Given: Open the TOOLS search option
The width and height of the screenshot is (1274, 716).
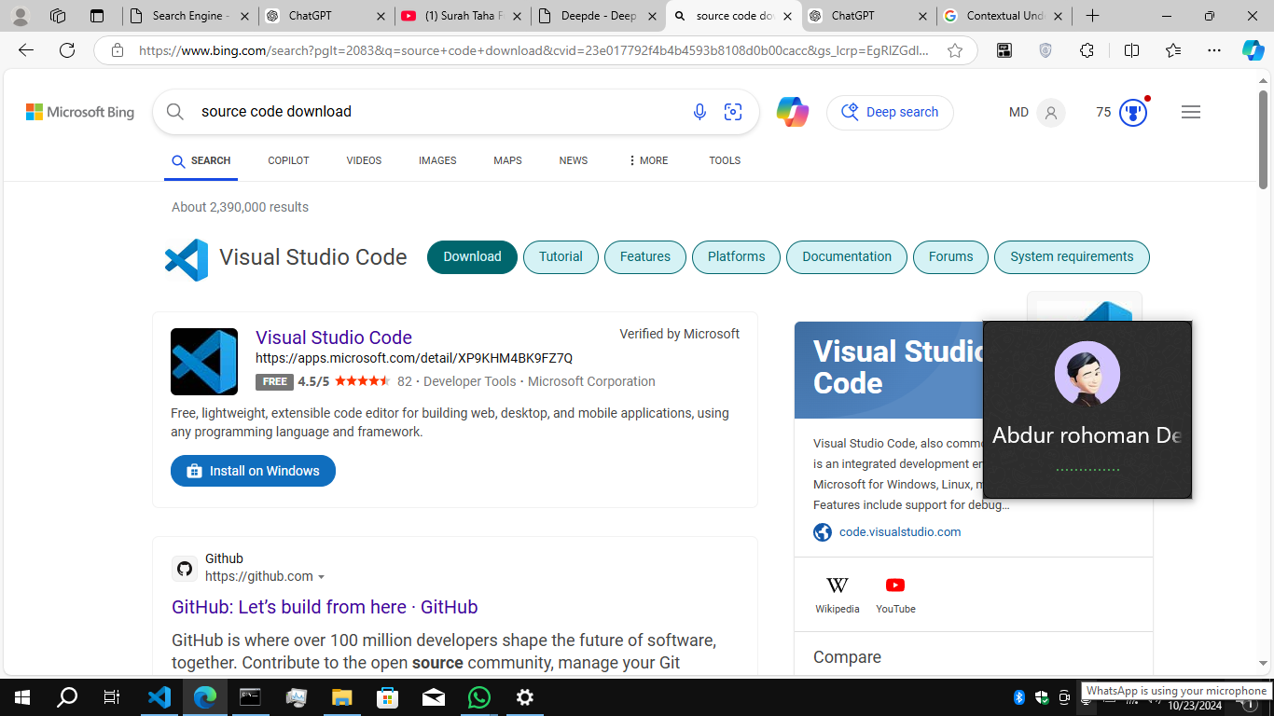Looking at the screenshot, I should [725, 160].
